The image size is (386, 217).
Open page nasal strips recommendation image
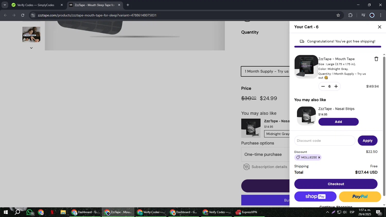pyautogui.click(x=251, y=128)
